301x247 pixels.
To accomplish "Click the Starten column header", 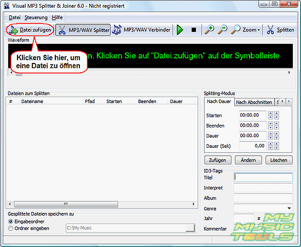I will (120, 101).
